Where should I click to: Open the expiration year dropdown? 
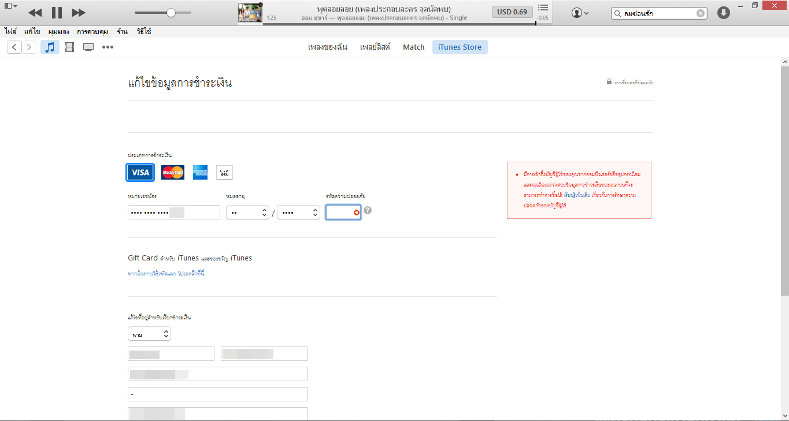298,213
